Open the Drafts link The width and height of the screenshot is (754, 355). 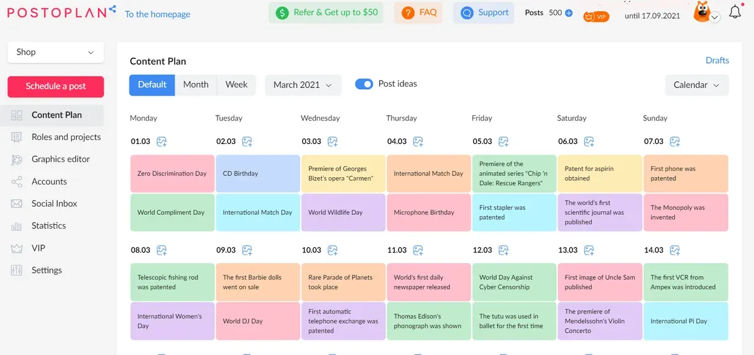pyautogui.click(x=717, y=60)
